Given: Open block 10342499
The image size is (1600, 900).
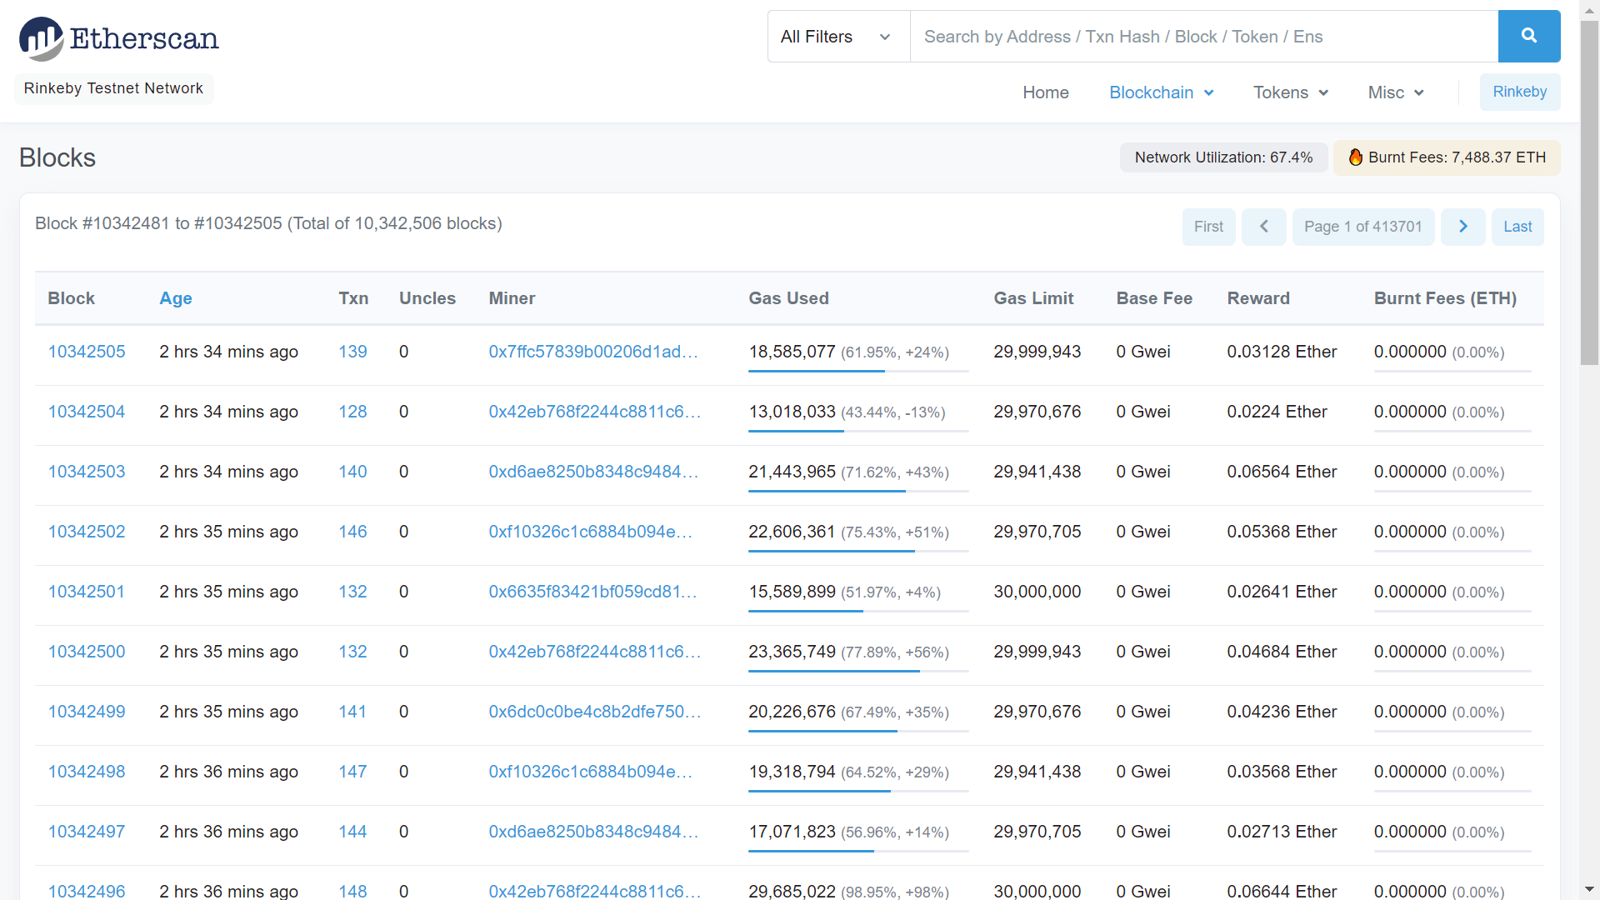Looking at the screenshot, I should click(x=87, y=712).
